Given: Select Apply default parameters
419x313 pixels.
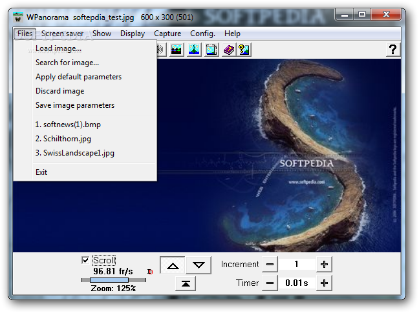Looking at the screenshot, I should (x=85, y=77).
